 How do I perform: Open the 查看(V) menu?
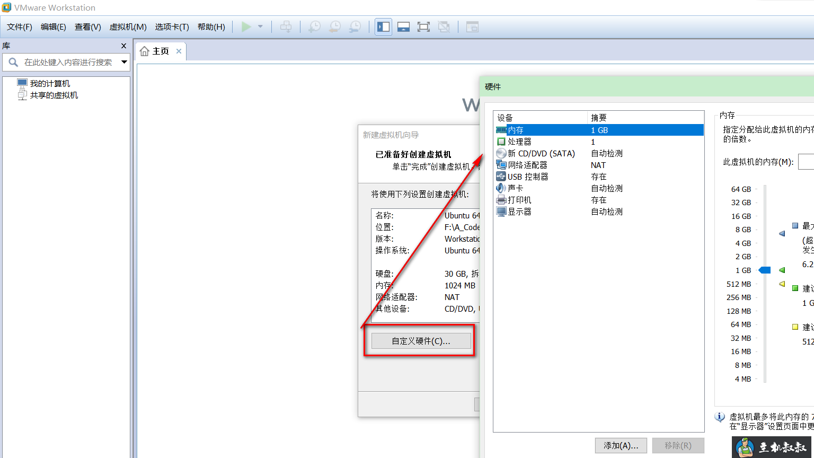[88, 27]
